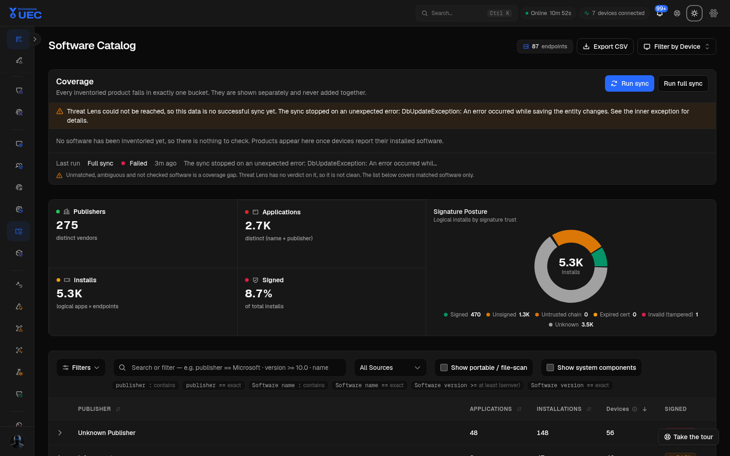The image size is (730, 456).
Task: Open the shield-with-clock sidebar page
Action: 19,394
